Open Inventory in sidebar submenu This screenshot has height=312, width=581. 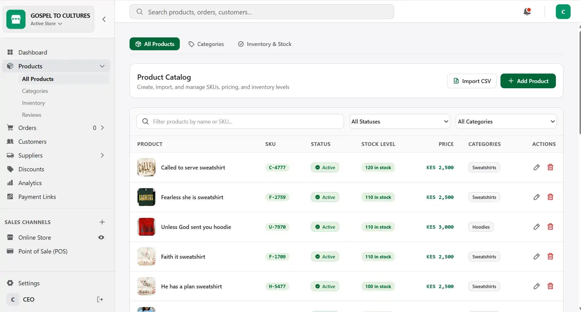[x=33, y=103]
